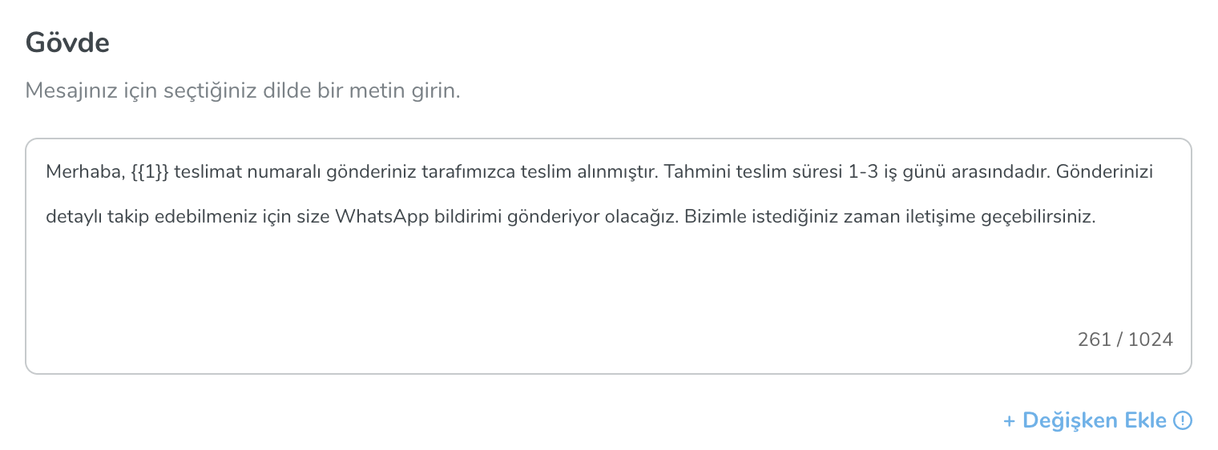Click the Gövde section heading

point(67,42)
